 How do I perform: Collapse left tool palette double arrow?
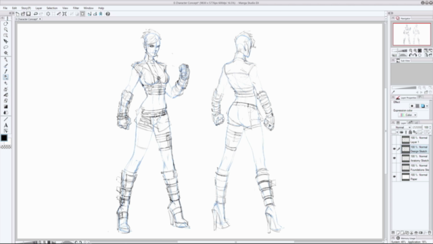coord(11,13)
